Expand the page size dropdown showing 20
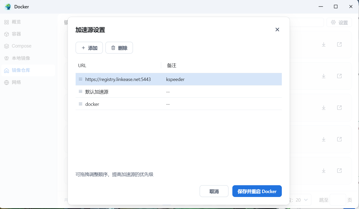 click(x=301, y=200)
